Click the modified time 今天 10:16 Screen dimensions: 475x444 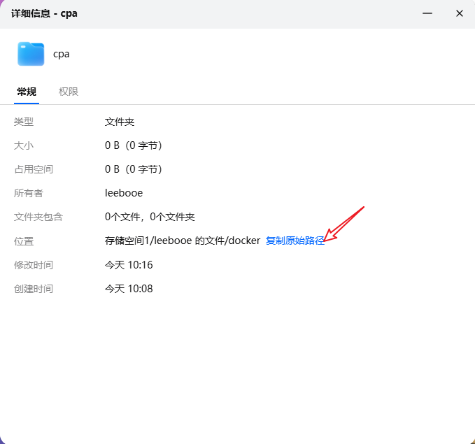coord(129,265)
